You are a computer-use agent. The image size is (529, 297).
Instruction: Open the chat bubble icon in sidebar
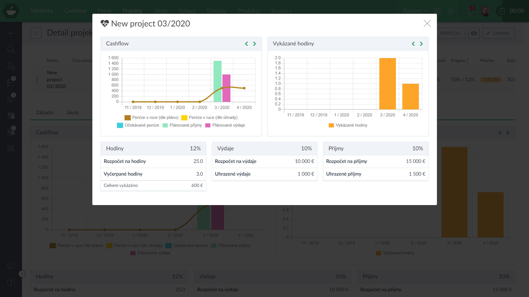(11, 265)
